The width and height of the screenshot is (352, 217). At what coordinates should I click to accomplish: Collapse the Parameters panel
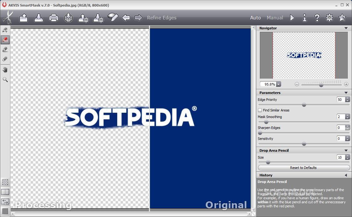[346, 93]
